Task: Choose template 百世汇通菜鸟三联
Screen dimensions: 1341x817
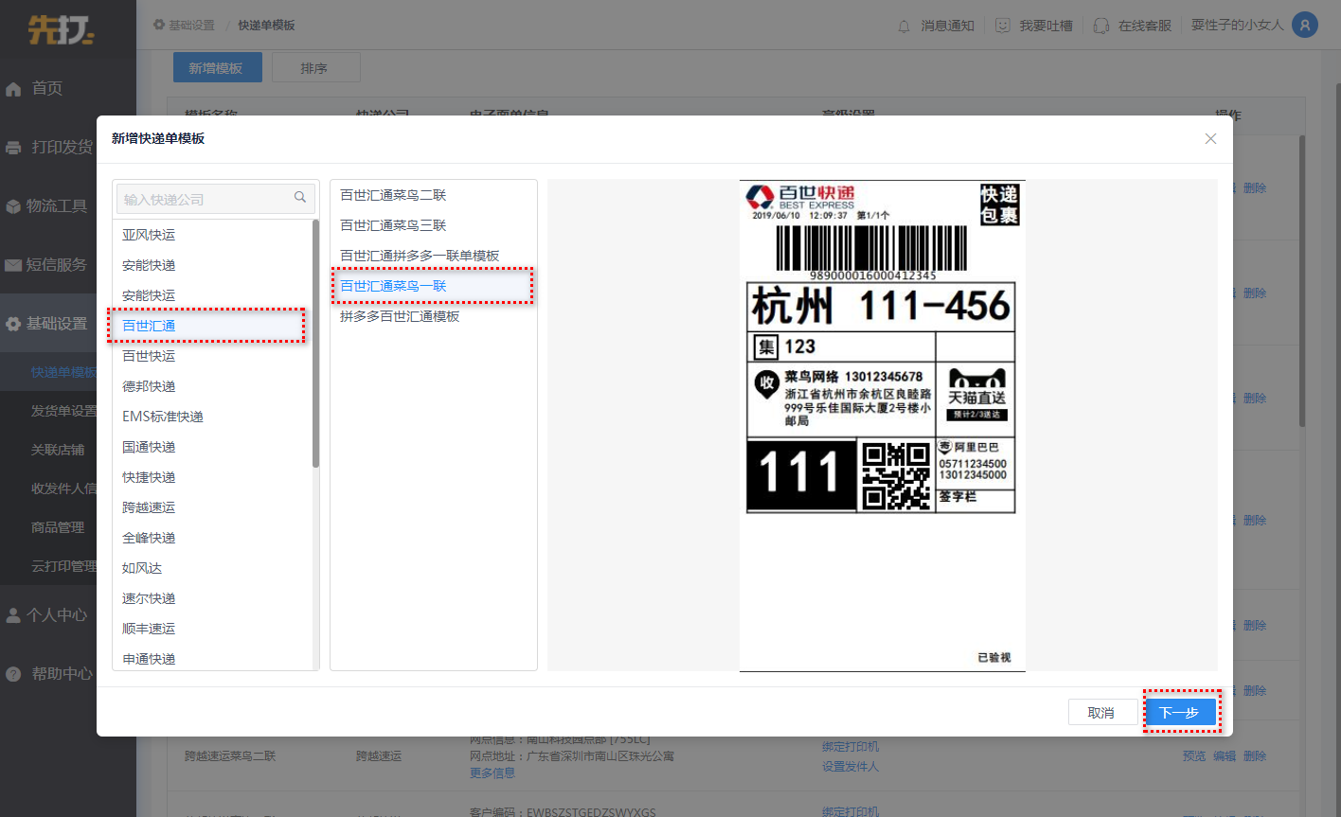Action: [x=393, y=225]
